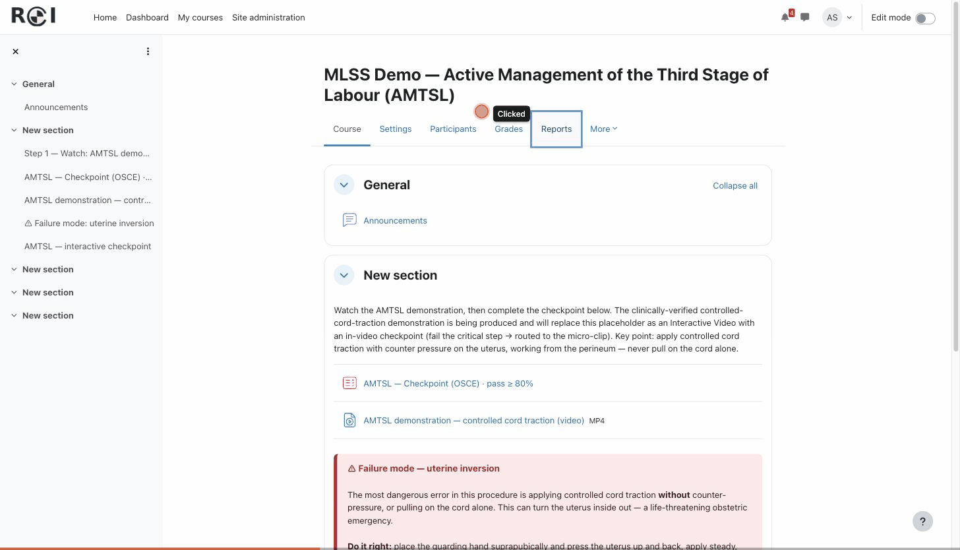This screenshot has height=550, width=960.
Task: Collapse the first New section in sidebar
Action: pyautogui.click(x=14, y=130)
